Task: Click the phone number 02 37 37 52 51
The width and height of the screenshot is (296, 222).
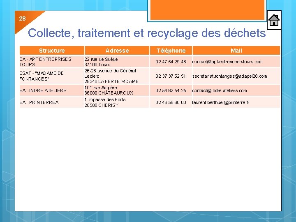Action: point(171,76)
